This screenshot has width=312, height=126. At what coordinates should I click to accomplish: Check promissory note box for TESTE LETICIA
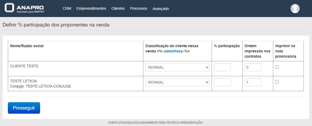[277, 82]
